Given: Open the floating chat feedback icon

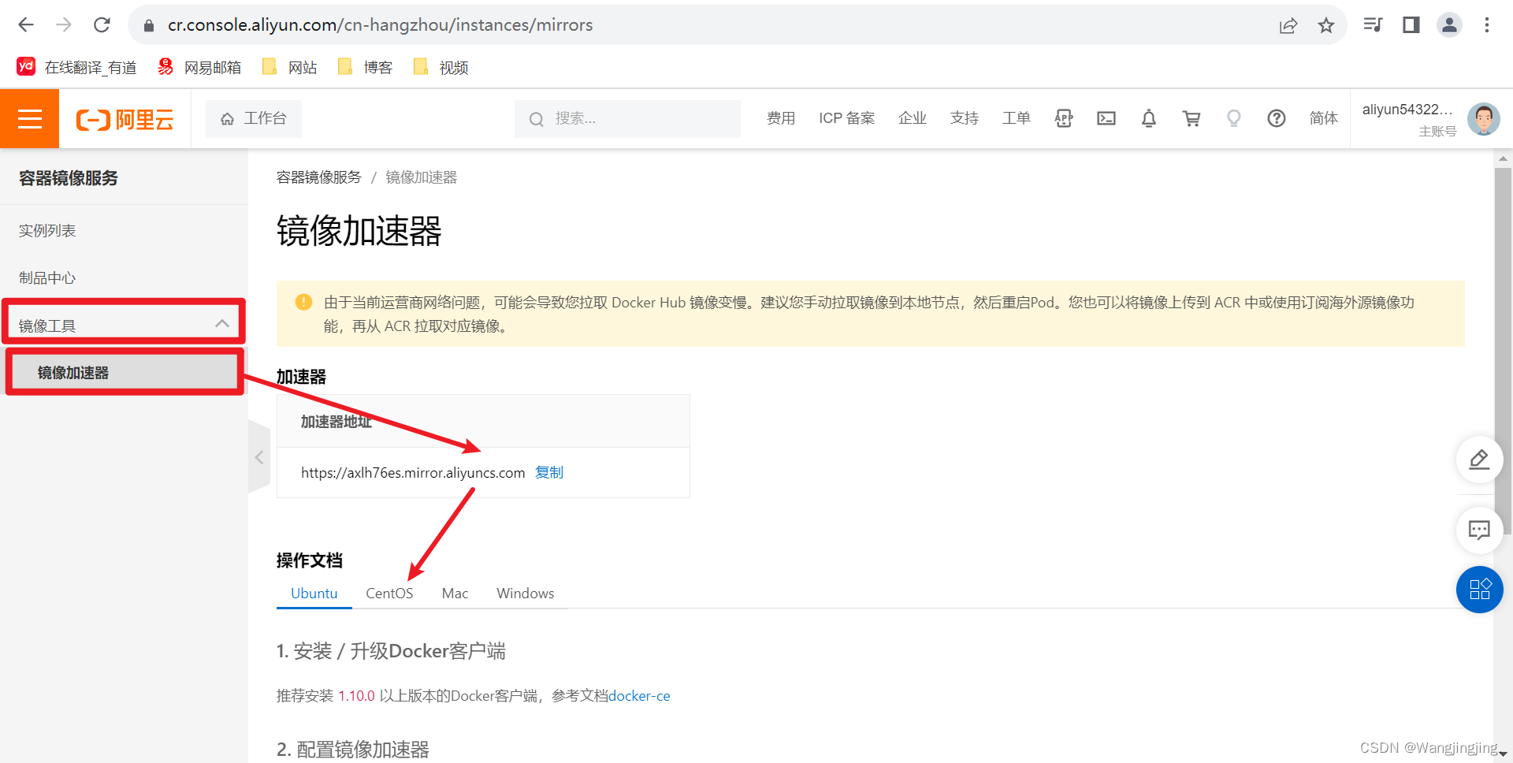Looking at the screenshot, I should tap(1479, 530).
